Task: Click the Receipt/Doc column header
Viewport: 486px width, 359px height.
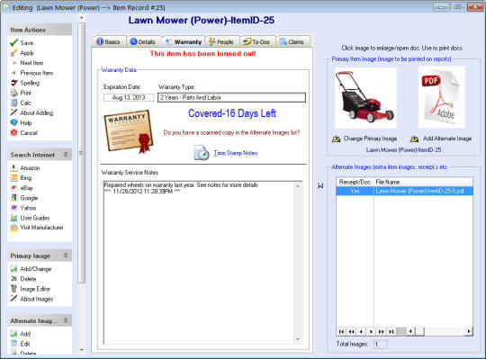Action: pos(355,182)
